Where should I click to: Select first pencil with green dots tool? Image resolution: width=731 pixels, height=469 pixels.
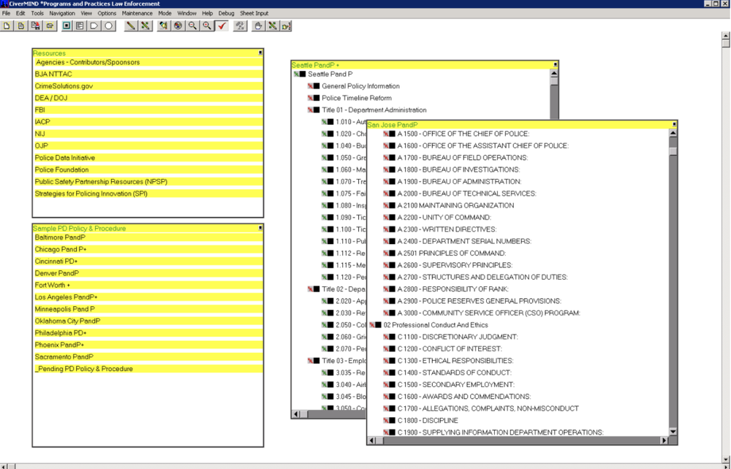(x=145, y=26)
